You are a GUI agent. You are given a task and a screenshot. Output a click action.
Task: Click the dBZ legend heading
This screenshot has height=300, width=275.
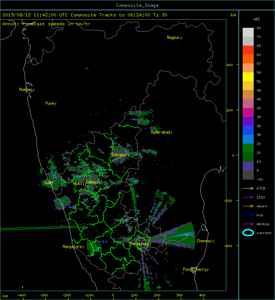pos(257,19)
